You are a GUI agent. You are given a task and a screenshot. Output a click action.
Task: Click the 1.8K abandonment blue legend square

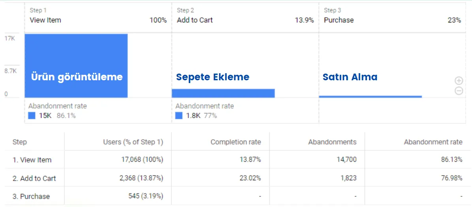click(179, 116)
